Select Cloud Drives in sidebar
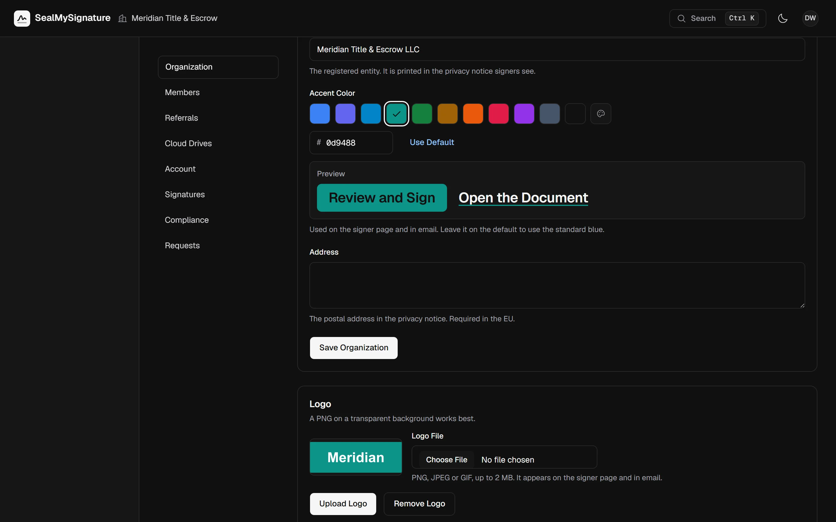The height and width of the screenshot is (522, 836). click(218, 144)
